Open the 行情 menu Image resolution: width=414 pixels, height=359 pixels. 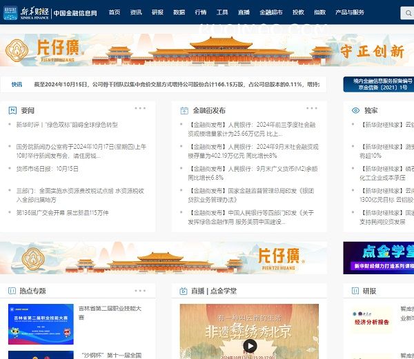(201, 12)
